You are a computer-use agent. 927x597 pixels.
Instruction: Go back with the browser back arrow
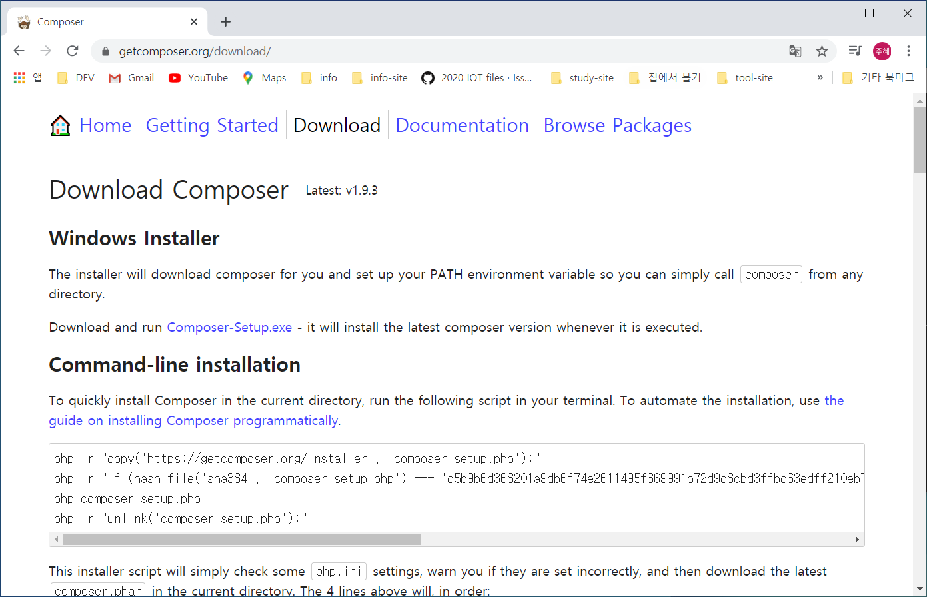pos(19,51)
